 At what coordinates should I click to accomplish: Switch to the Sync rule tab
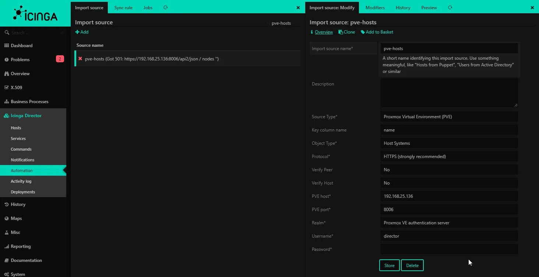coord(123,7)
